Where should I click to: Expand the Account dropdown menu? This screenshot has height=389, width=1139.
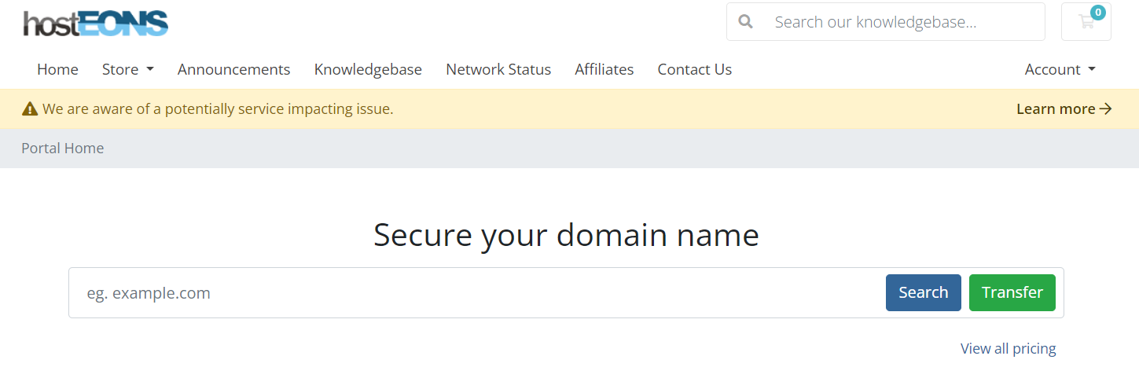click(x=1060, y=69)
